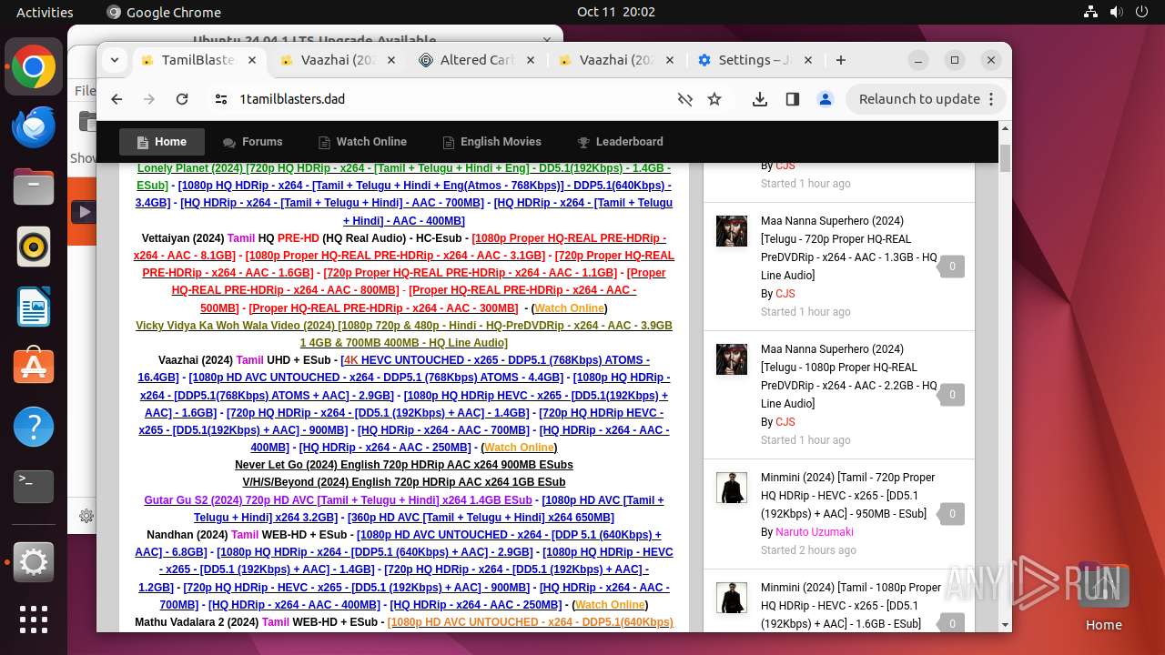Toggle the Chrome side panel

tap(793, 99)
